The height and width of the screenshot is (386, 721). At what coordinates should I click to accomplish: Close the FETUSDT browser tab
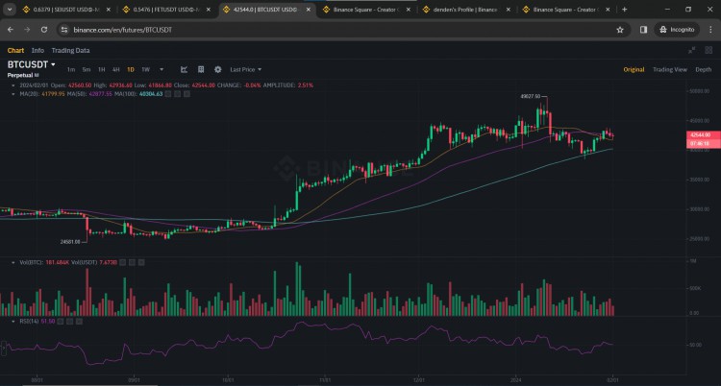pyautogui.click(x=209, y=10)
